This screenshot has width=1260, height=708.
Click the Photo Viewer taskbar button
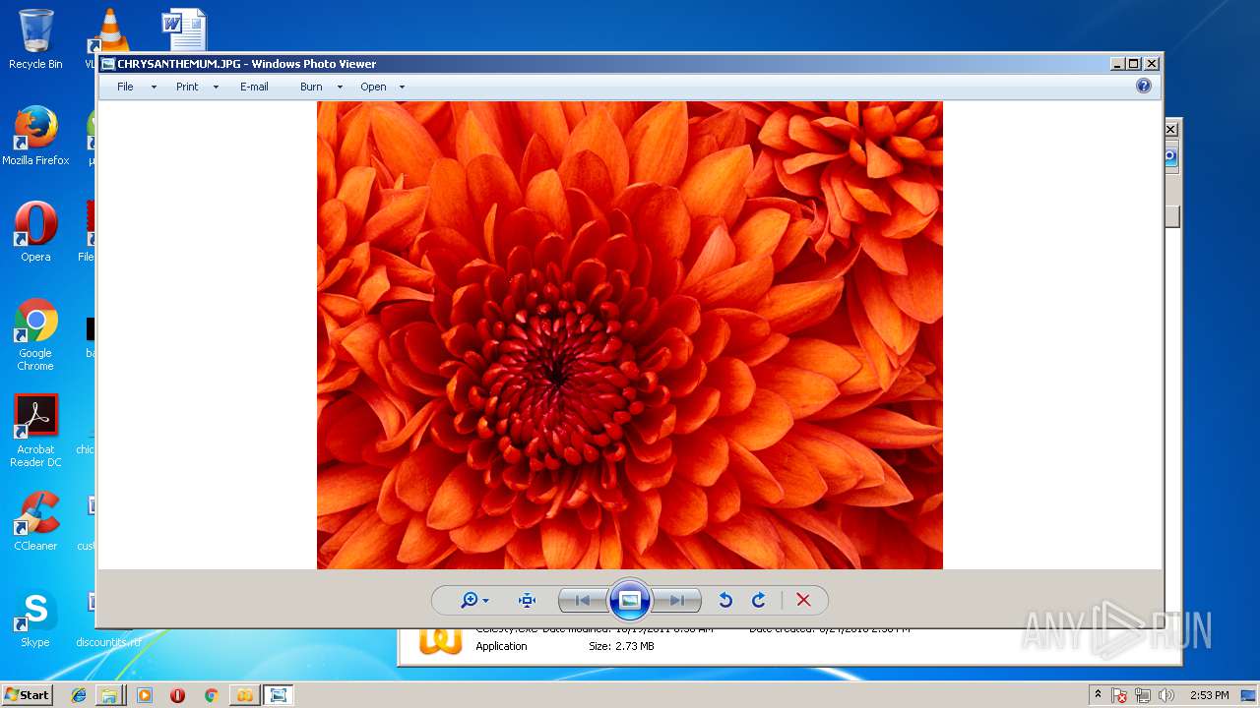pyautogui.click(x=279, y=694)
